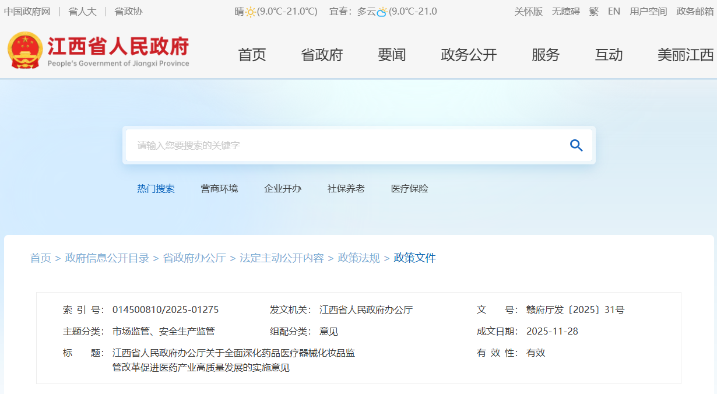Open the 互动 navigation item

click(x=609, y=55)
